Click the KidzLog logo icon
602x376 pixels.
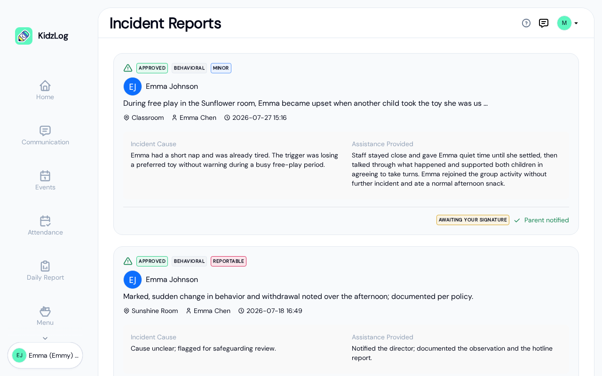pyautogui.click(x=24, y=36)
